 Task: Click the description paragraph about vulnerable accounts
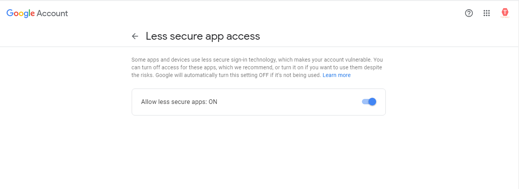point(257,67)
